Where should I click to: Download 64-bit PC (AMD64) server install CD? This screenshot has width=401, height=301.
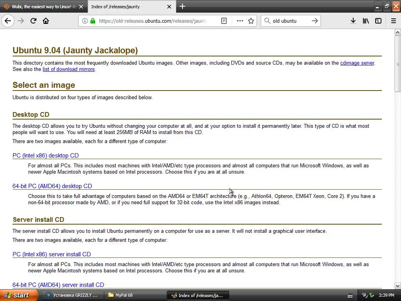(58, 285)
